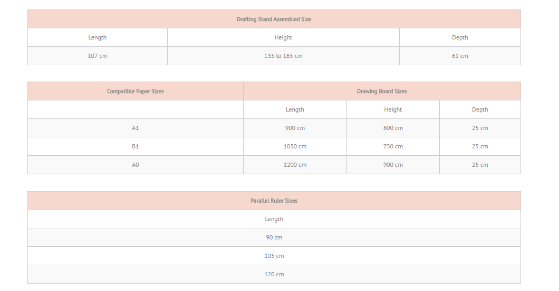Select the A0 paper size cell
The image size is (559, 291).
pyautogui.click(x=136, y=165)
